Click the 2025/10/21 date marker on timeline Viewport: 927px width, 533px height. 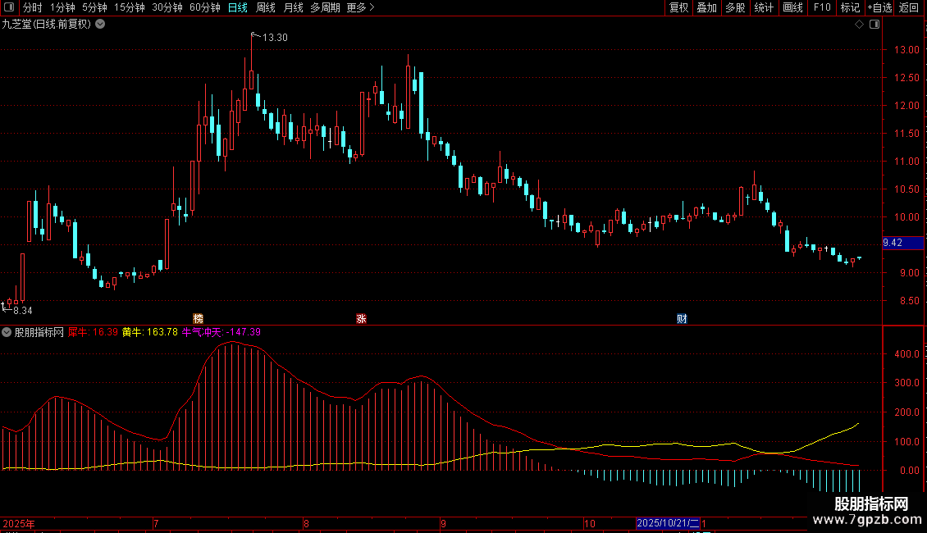[668, 523]
